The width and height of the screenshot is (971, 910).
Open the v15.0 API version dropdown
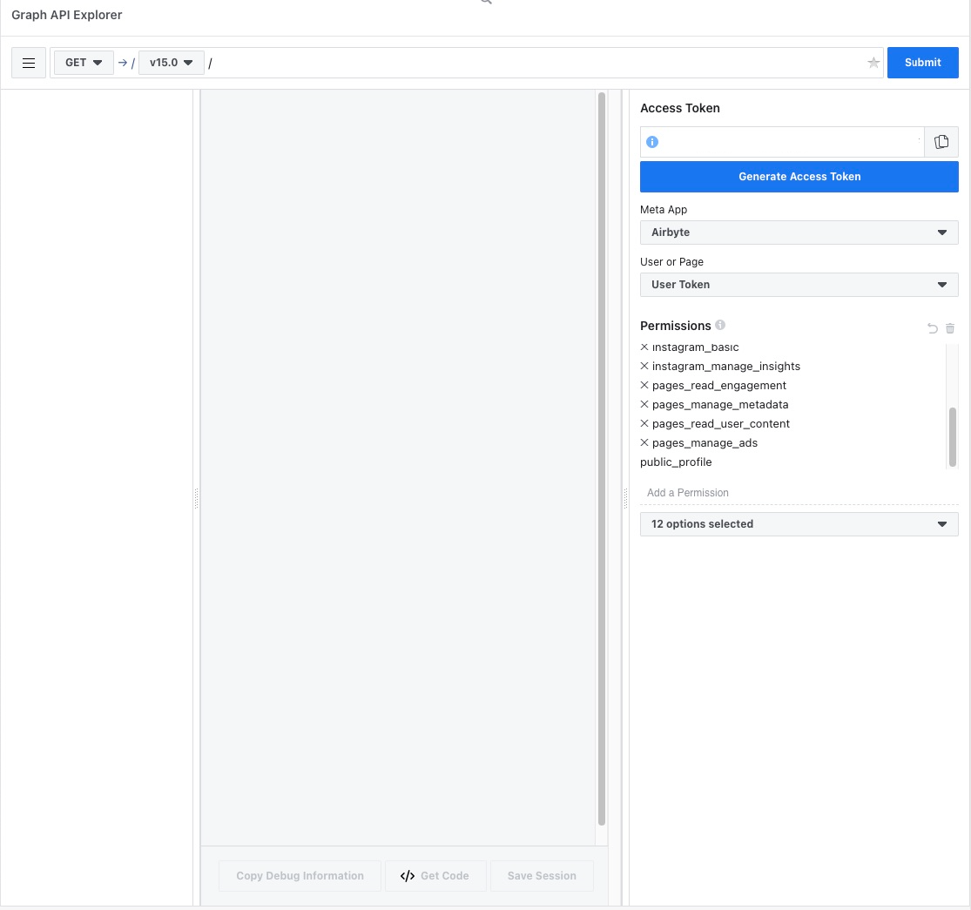tap(171, 63)
